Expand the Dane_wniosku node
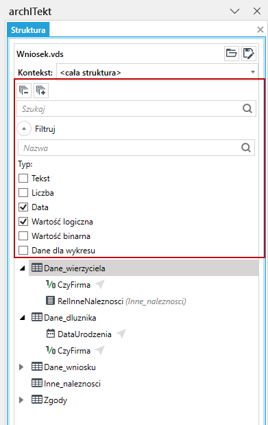This screenshot has width=268, height=425. (21, 367)
